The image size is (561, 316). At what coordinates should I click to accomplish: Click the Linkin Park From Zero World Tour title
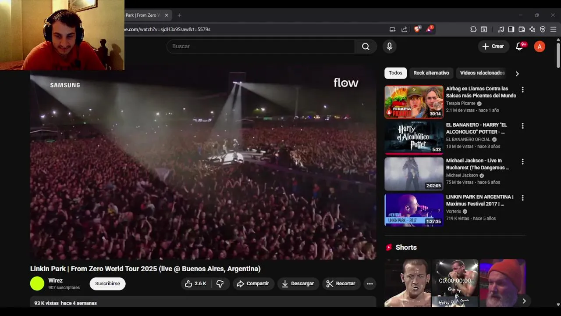(146, 269)
